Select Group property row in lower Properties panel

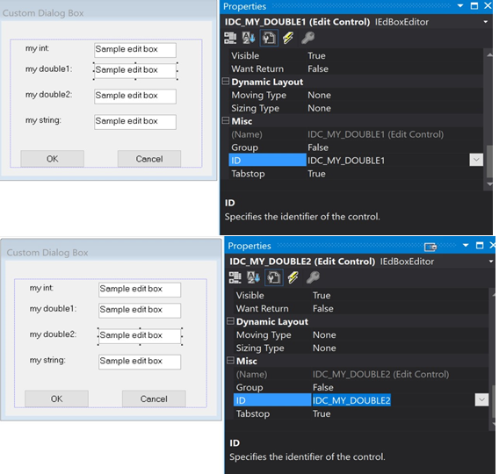pos(361,387)
